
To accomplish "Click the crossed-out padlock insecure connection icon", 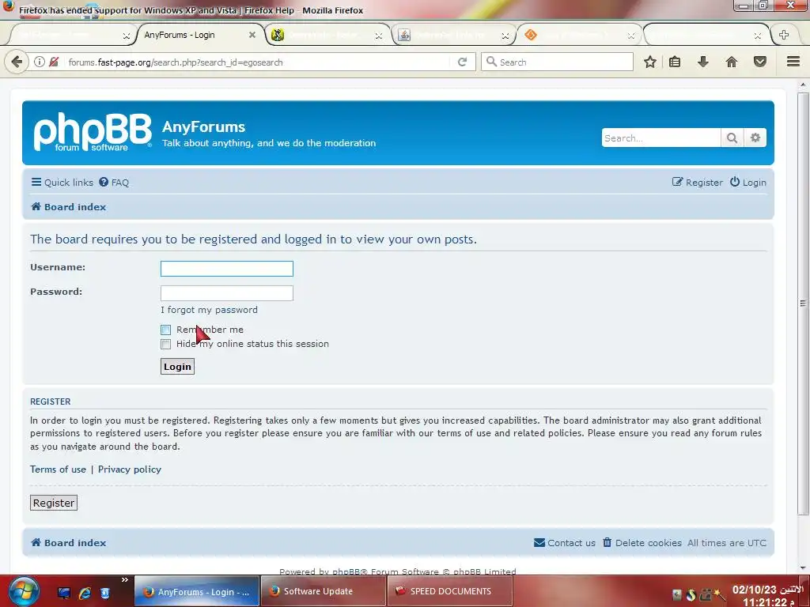I will click(54, 62).
